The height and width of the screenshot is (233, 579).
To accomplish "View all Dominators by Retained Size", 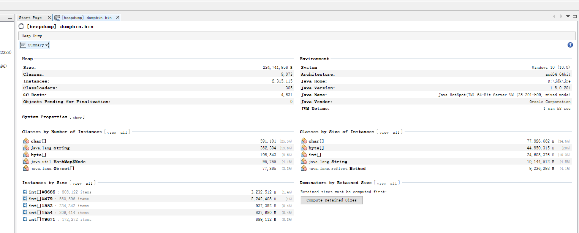I will 387,183.
